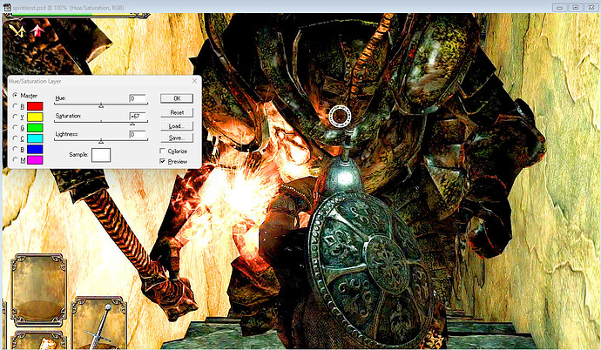Select the G (green) radio button
The width and height of the screenshot is (601, 350).
point(15,127)
